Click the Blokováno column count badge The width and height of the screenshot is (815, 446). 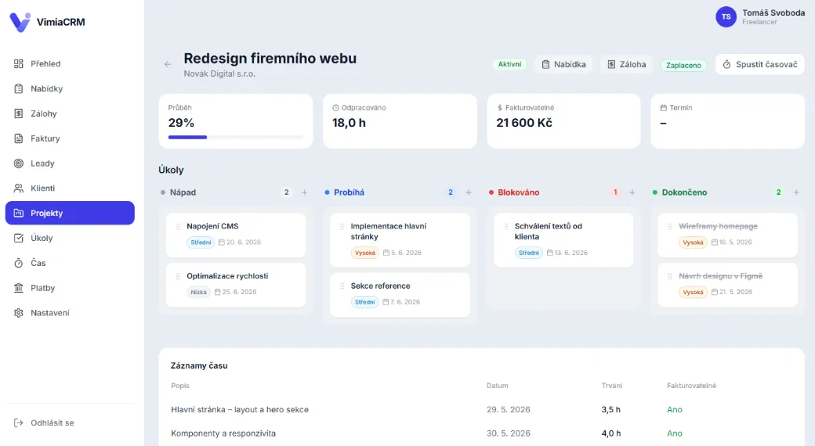pyautogui.click(x=615, y=192)
